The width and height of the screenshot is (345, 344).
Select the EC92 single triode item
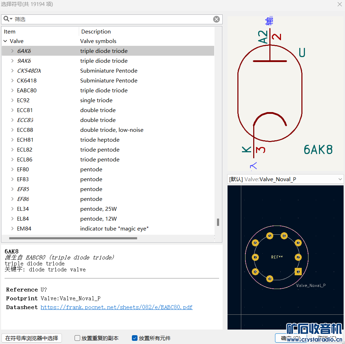click(x=108, y=100)
